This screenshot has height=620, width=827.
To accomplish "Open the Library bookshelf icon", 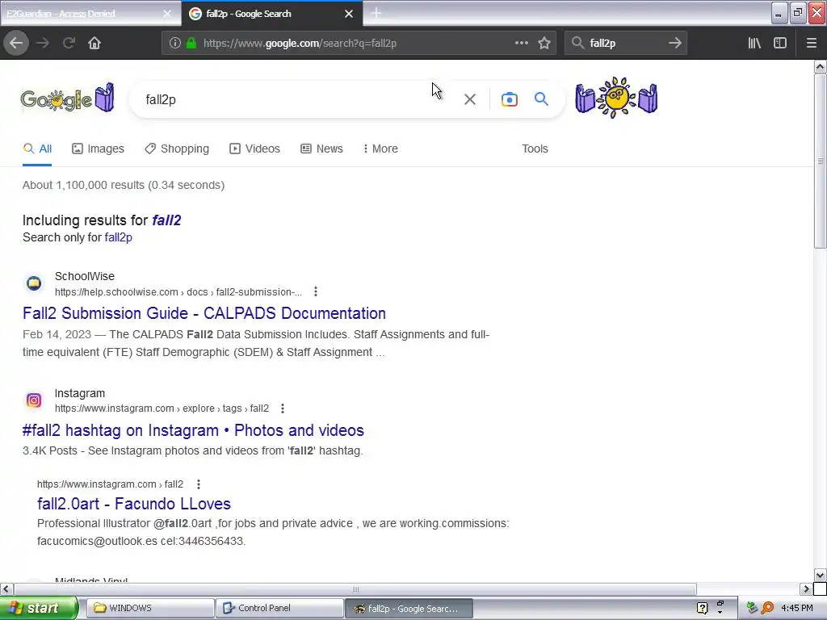I will 754,44.
